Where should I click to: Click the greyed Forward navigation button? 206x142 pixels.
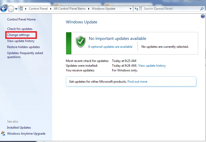pyautogui.click(x=11, y=9)
